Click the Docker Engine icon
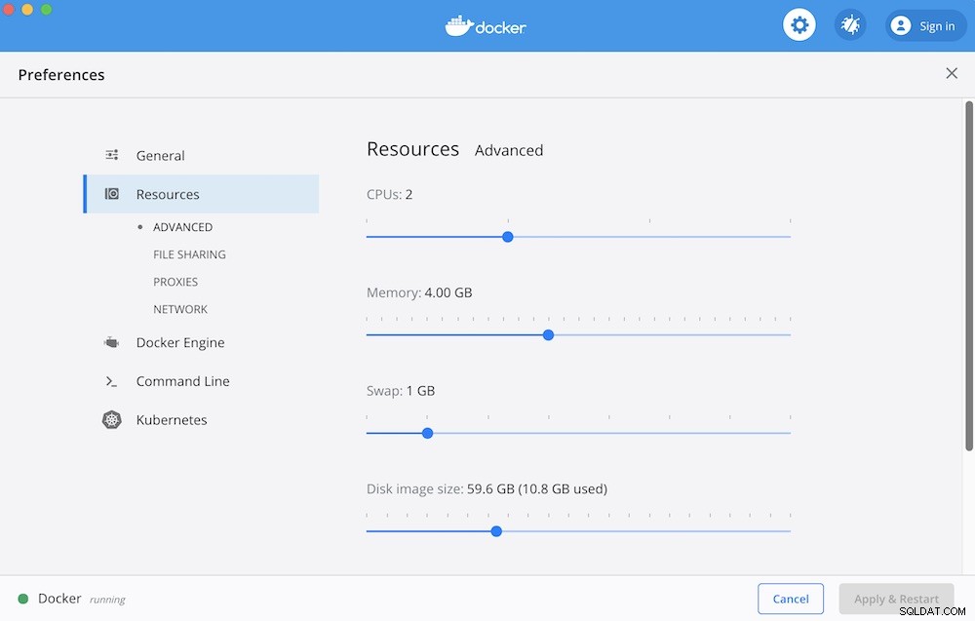 pyautogui.click(x=112, y=342)
